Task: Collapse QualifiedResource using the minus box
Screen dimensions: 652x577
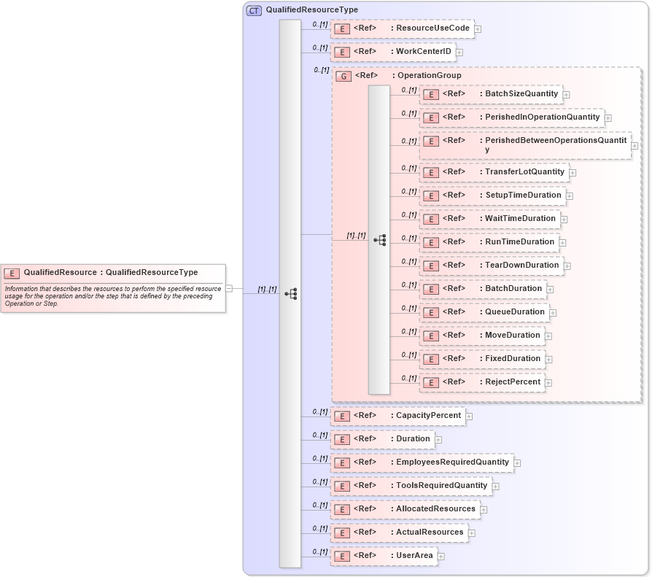Action: tap(230, 288)
